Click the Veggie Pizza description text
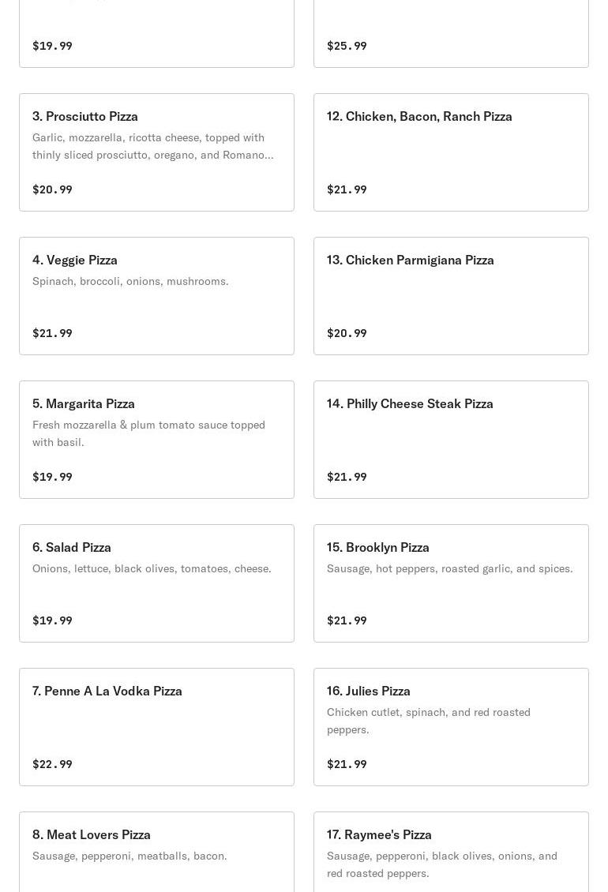The height and width of the screenshot is (892, 608). pos(130,281)
